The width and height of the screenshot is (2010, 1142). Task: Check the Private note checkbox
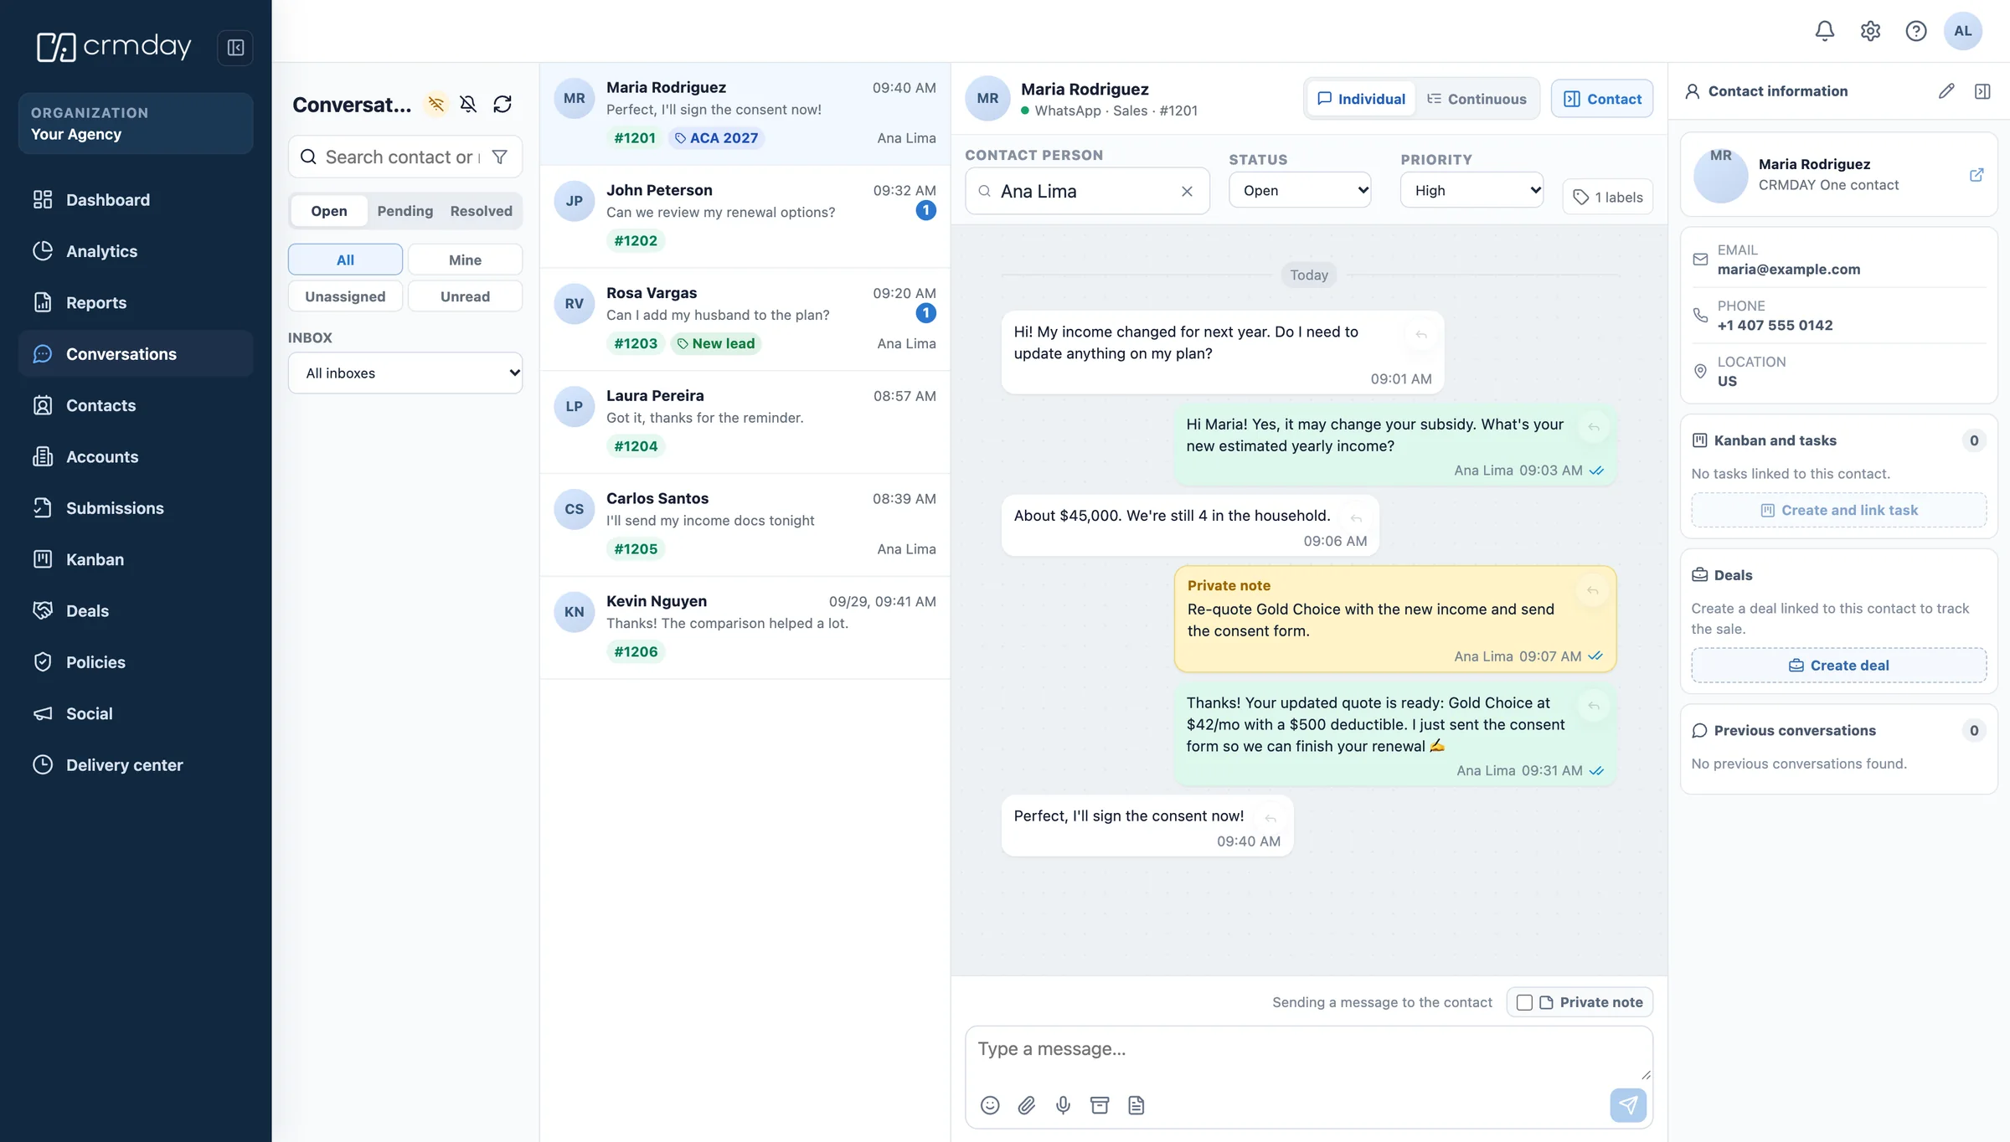click(x=1524, y=1002)
